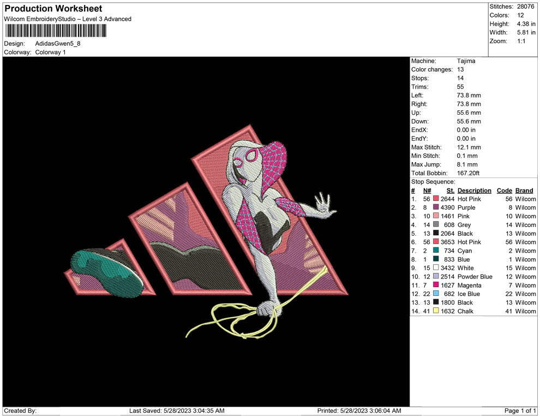
Task: Click the Black swatch in row 5
Action: point(436,233)
